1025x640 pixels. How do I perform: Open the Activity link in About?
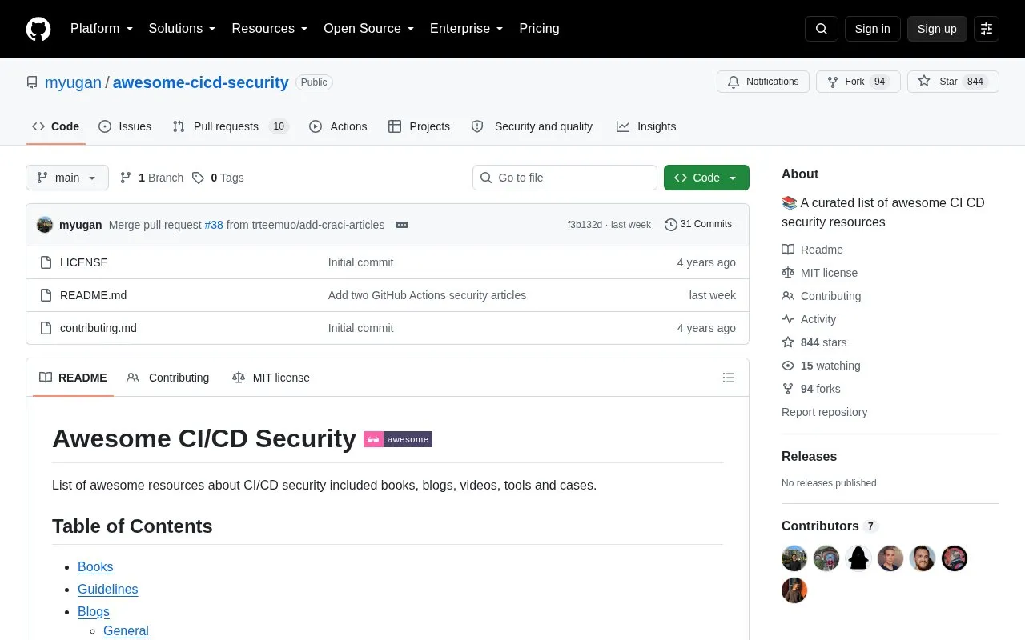pos(809,319)
